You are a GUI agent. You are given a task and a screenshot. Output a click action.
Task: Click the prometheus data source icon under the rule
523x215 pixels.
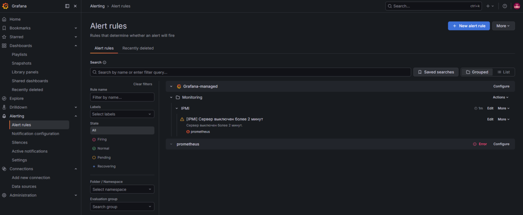tap(188, 132)
